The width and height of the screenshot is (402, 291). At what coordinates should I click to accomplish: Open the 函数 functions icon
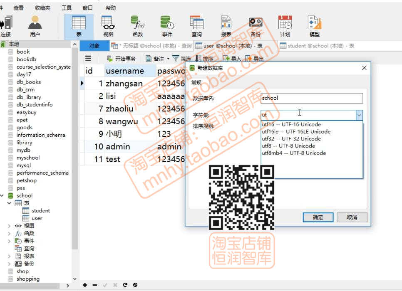click(138, 26)
